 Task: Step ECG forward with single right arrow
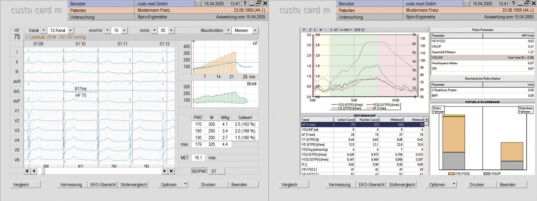tap(165, 171)
